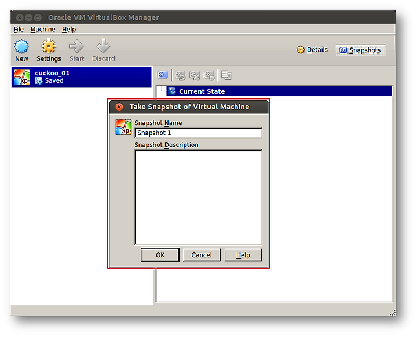Image resolution: width=417 pixels, height=337 pixels.
Task: Click the Saved status text
Action: click(54, 80)
